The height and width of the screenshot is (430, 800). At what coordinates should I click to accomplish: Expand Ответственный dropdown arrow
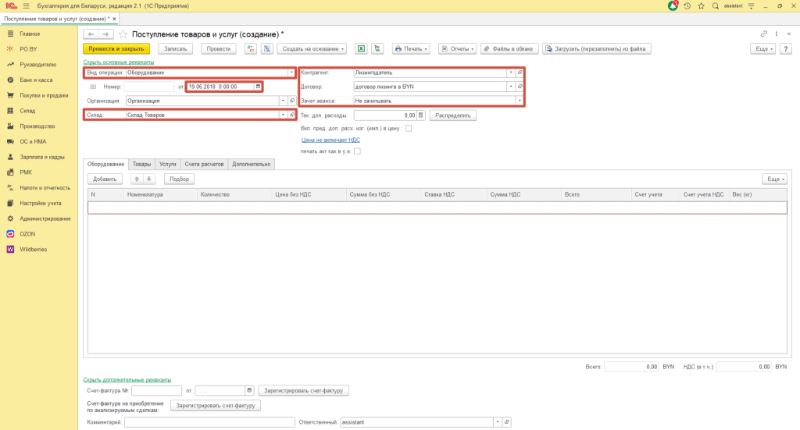click(498, 422)
